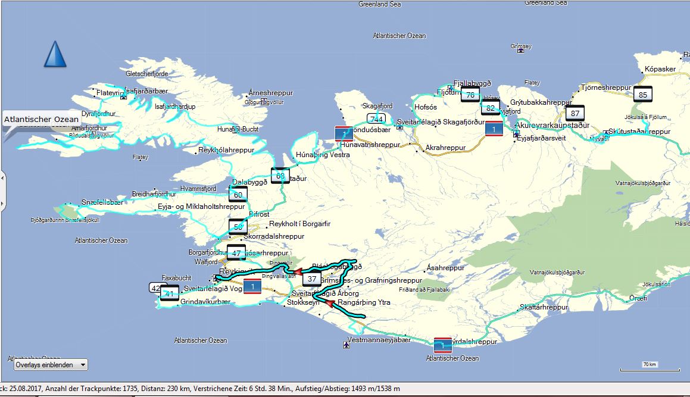Select the red track arrow near Rangárþing Ytra

(329, 304)
